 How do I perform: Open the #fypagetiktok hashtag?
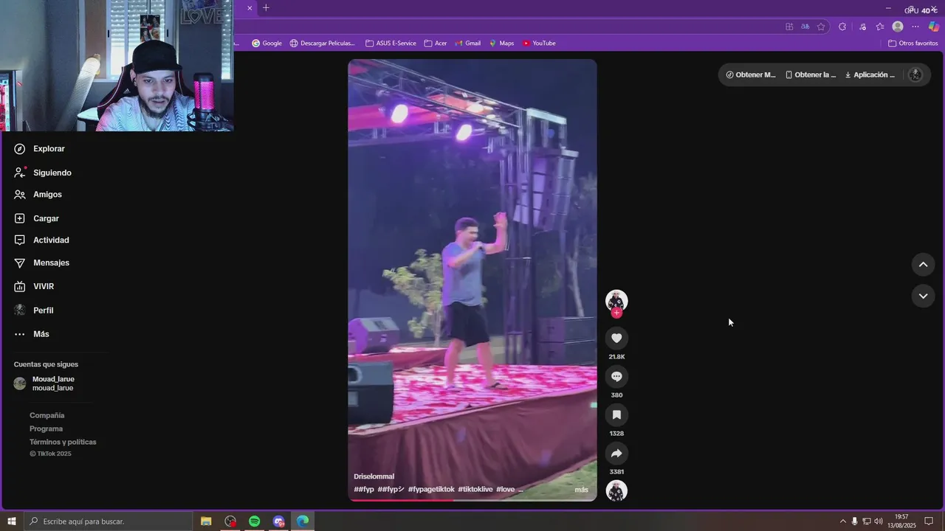pos(431,490)
